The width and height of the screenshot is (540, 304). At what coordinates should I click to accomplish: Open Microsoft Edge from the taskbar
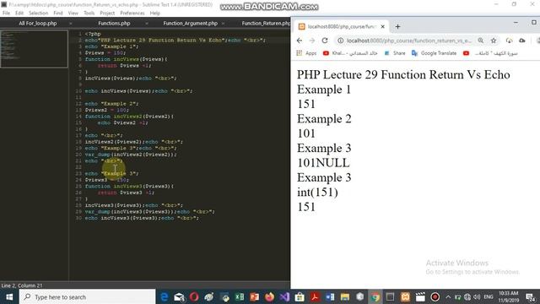[x=165, y=296]
